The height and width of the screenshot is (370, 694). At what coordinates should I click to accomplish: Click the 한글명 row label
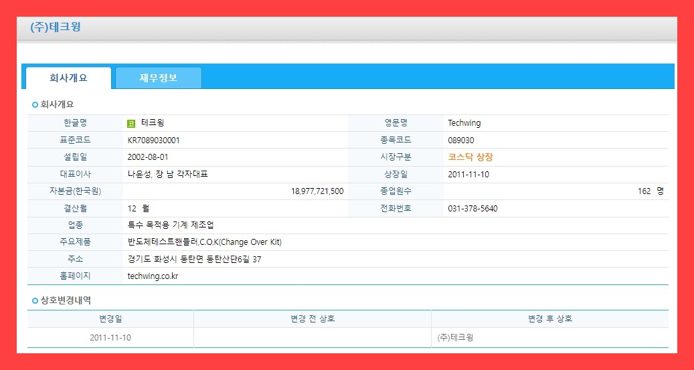point(75,123)
